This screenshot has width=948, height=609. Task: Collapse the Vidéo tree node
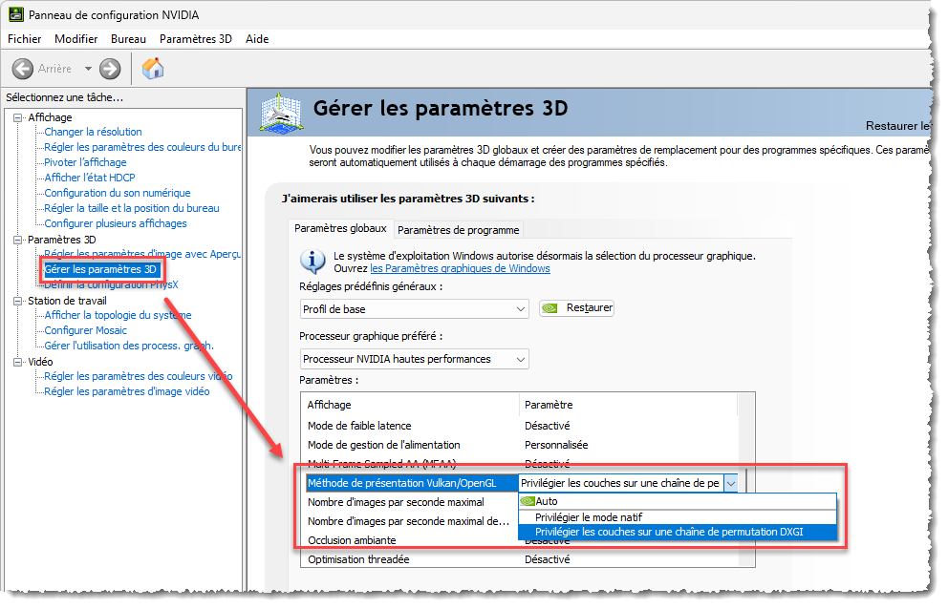pos(17,362)
